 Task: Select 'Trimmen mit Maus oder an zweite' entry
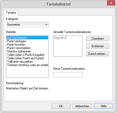tap(27, 65)
